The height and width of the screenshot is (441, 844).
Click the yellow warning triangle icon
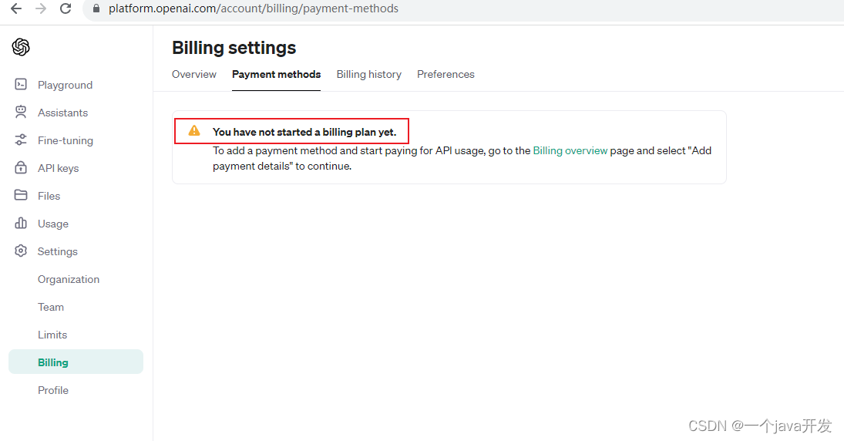point(194,131)
